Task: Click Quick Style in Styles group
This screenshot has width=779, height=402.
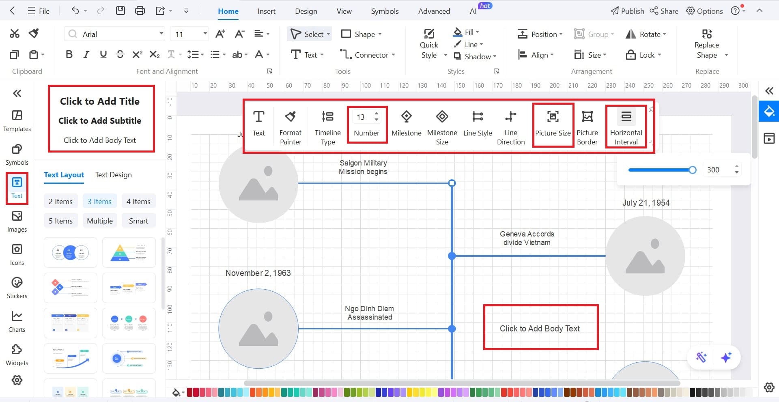Action: 429,45
